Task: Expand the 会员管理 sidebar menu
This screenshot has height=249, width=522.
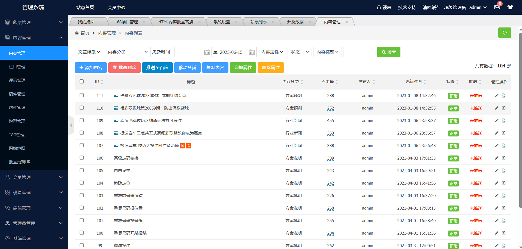Action: (34, 177)
